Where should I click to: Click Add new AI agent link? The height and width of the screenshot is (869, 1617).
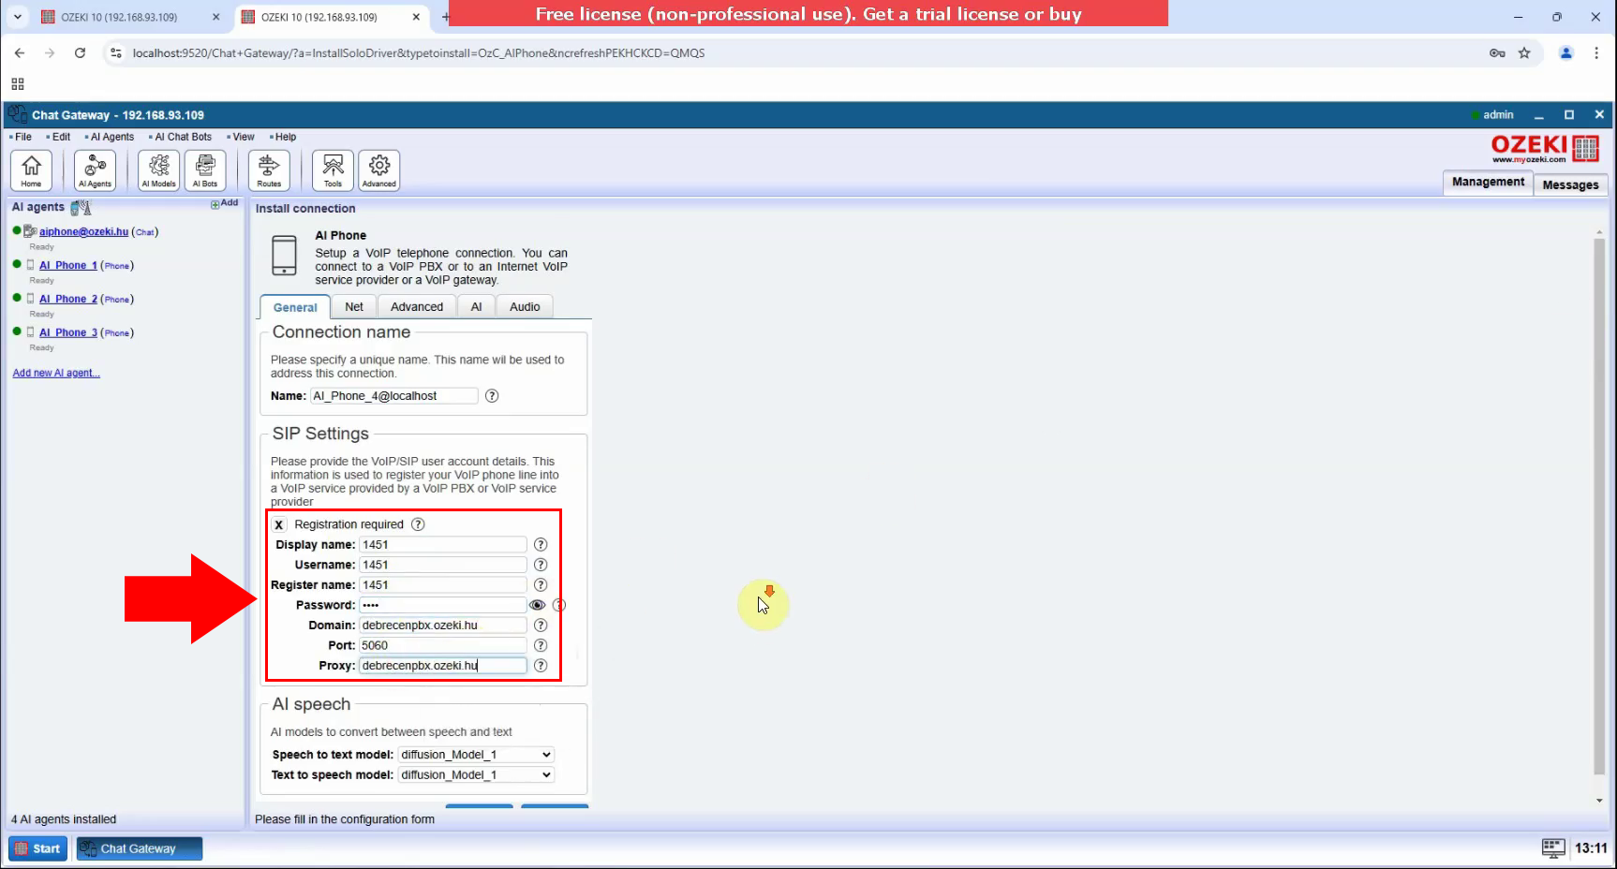pos(56,373)
